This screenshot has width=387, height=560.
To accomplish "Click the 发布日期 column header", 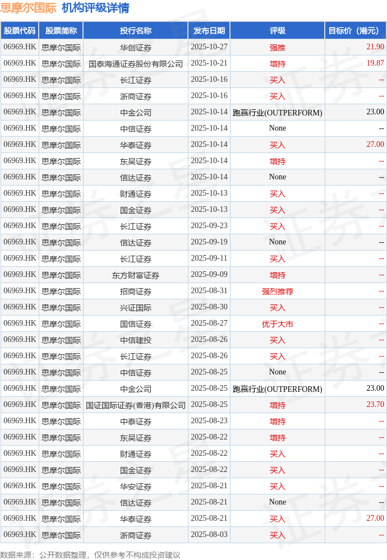I will click(x=209, y=31).
